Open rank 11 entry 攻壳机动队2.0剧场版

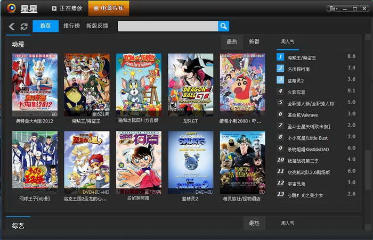309,172
